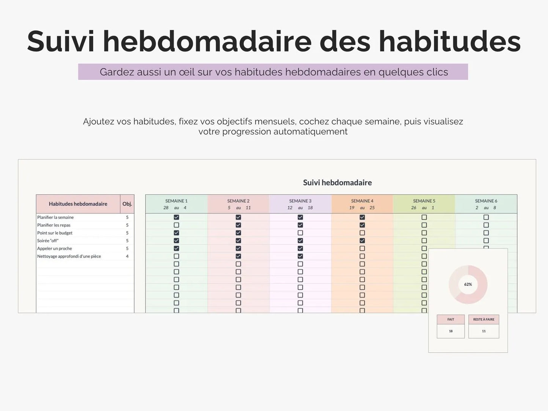The image size is (548, 411).
Task: Uncheck Planifier les repas for Semaine 2
Action: coord(238,225)
